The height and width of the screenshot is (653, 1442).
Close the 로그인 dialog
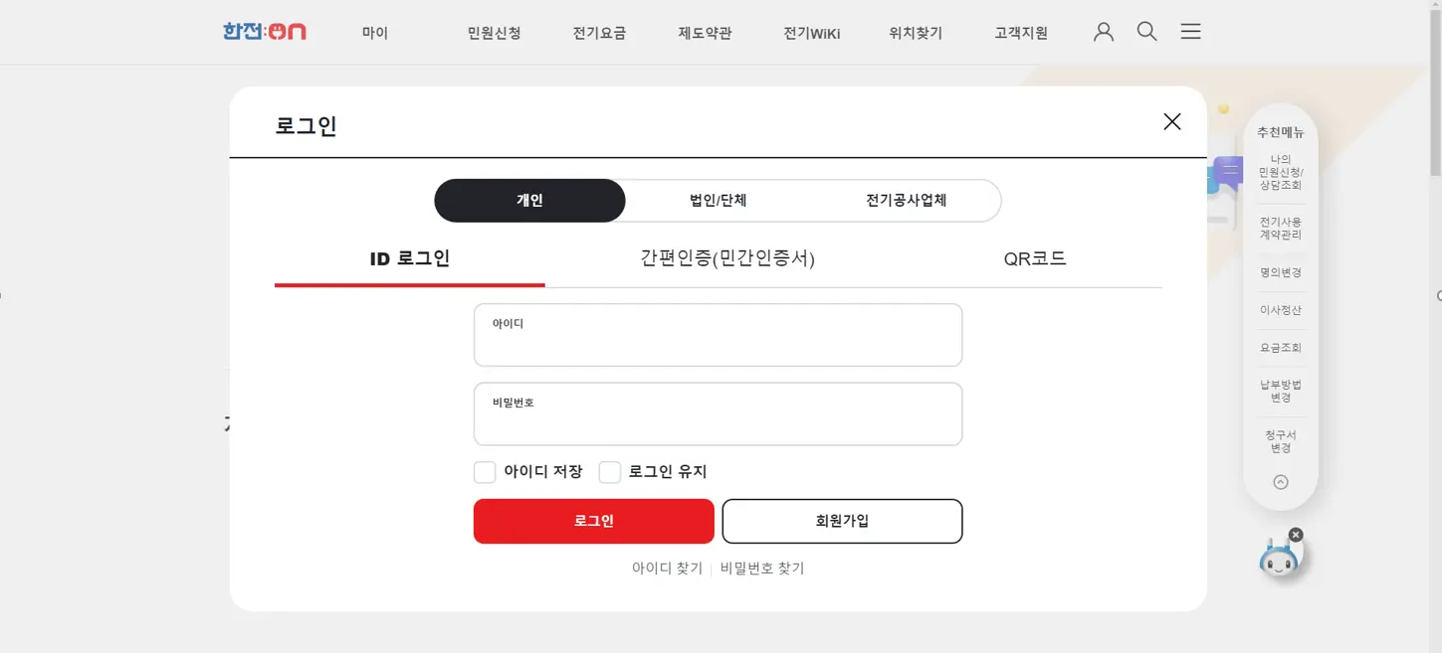pos(1171,121)
